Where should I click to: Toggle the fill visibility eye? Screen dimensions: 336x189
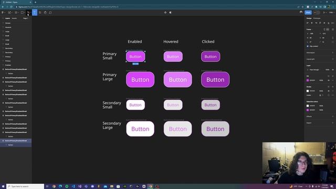click(x=329, y=80)
